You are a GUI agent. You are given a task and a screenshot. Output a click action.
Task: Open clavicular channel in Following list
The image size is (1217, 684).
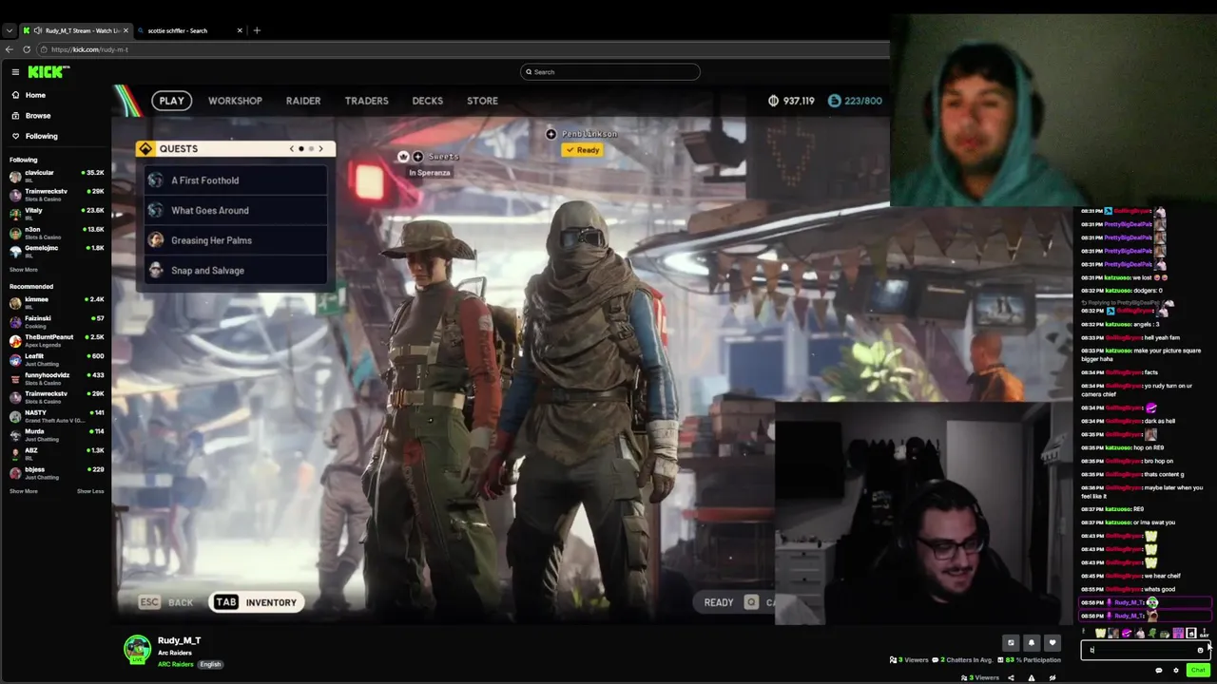[55, 176]
